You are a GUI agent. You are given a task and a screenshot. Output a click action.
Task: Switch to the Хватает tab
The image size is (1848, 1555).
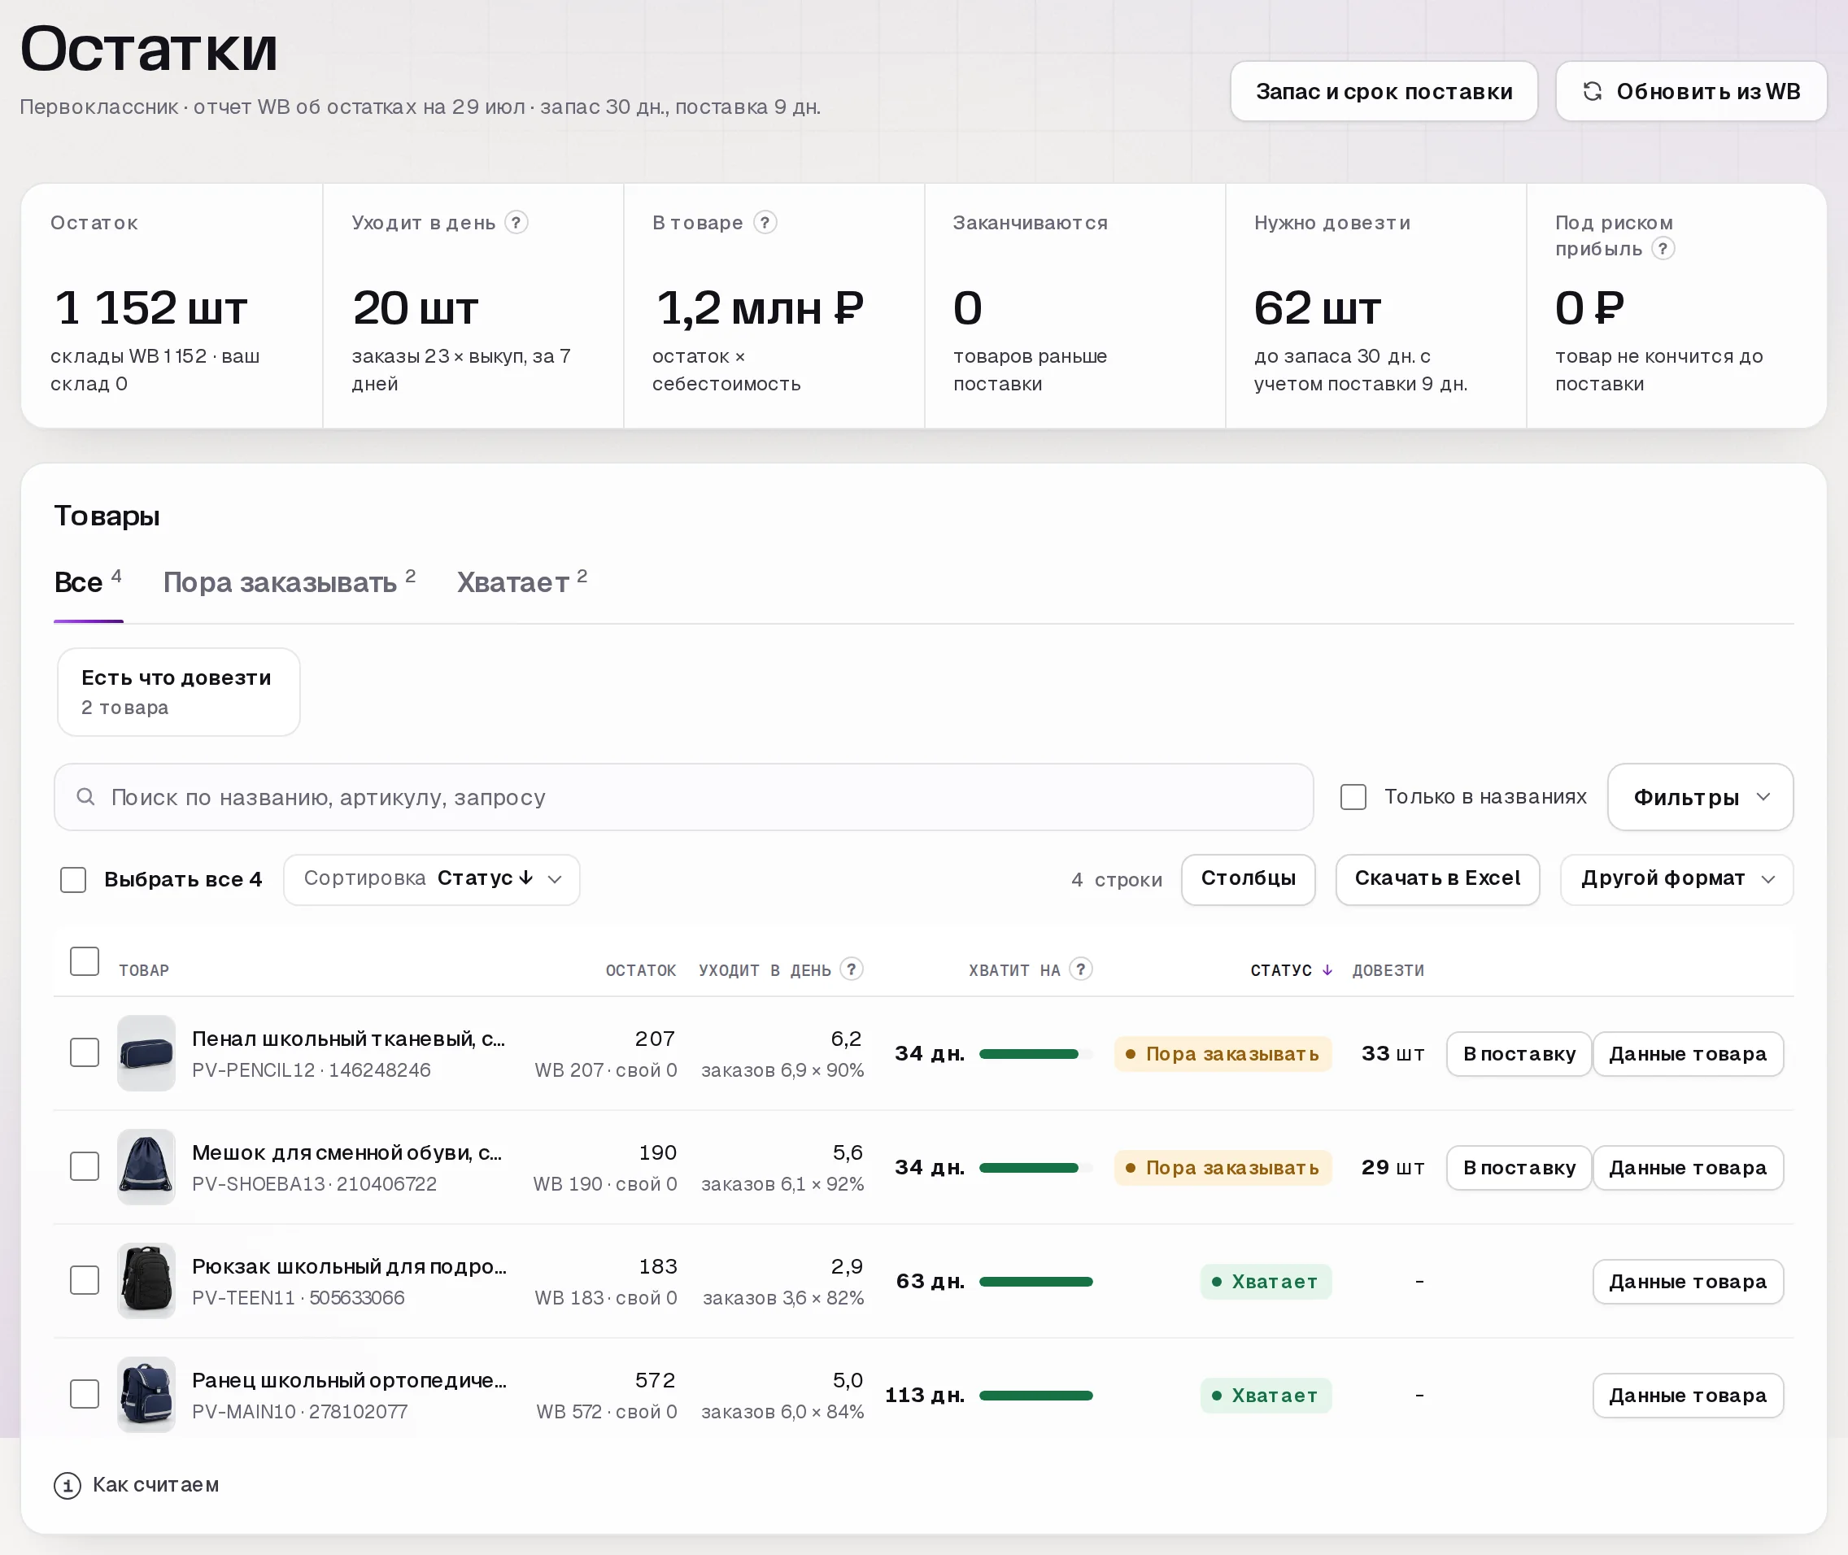tap(522, 582)
